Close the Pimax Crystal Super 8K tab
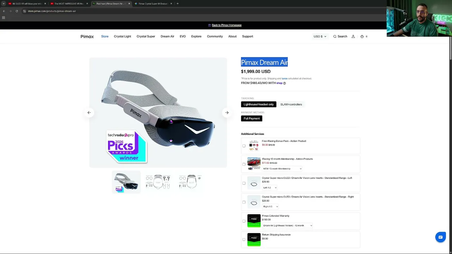Viewport: 452px width, 254px height. pos(171,4)
